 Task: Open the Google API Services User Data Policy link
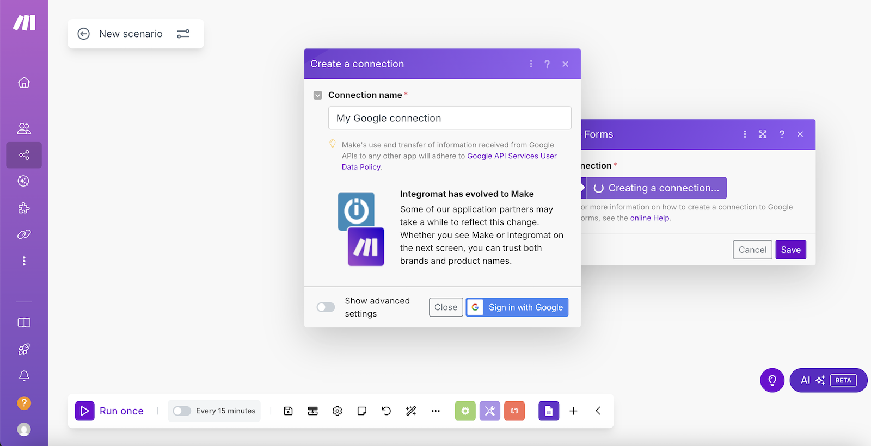(512, 156)
